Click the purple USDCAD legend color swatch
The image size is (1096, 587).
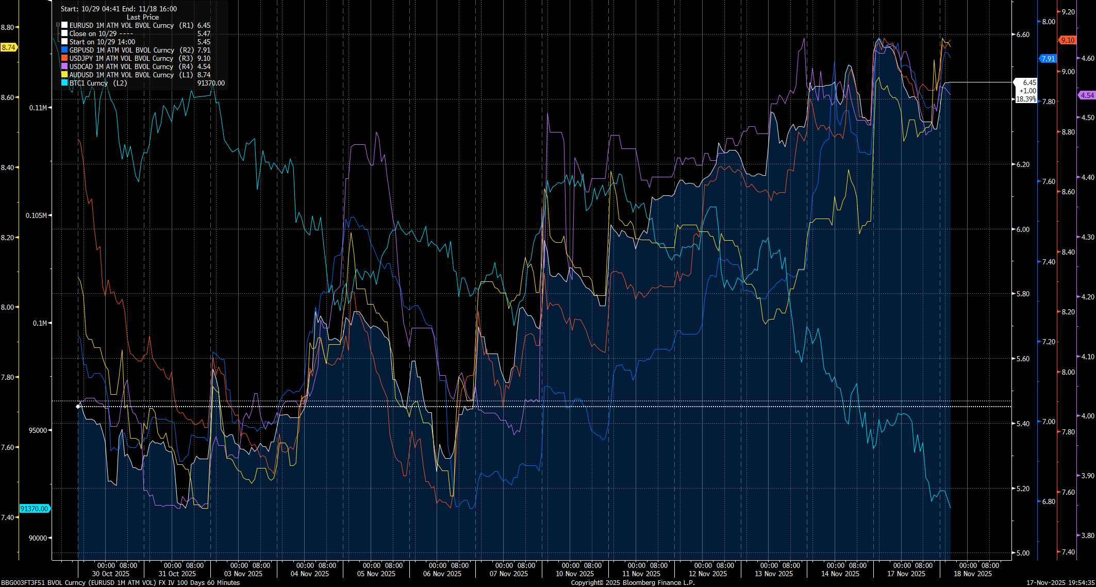click(64, 66)
